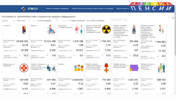Click the average payment 11 742
This screenshot has width=176, height=99.
point(162,51)
